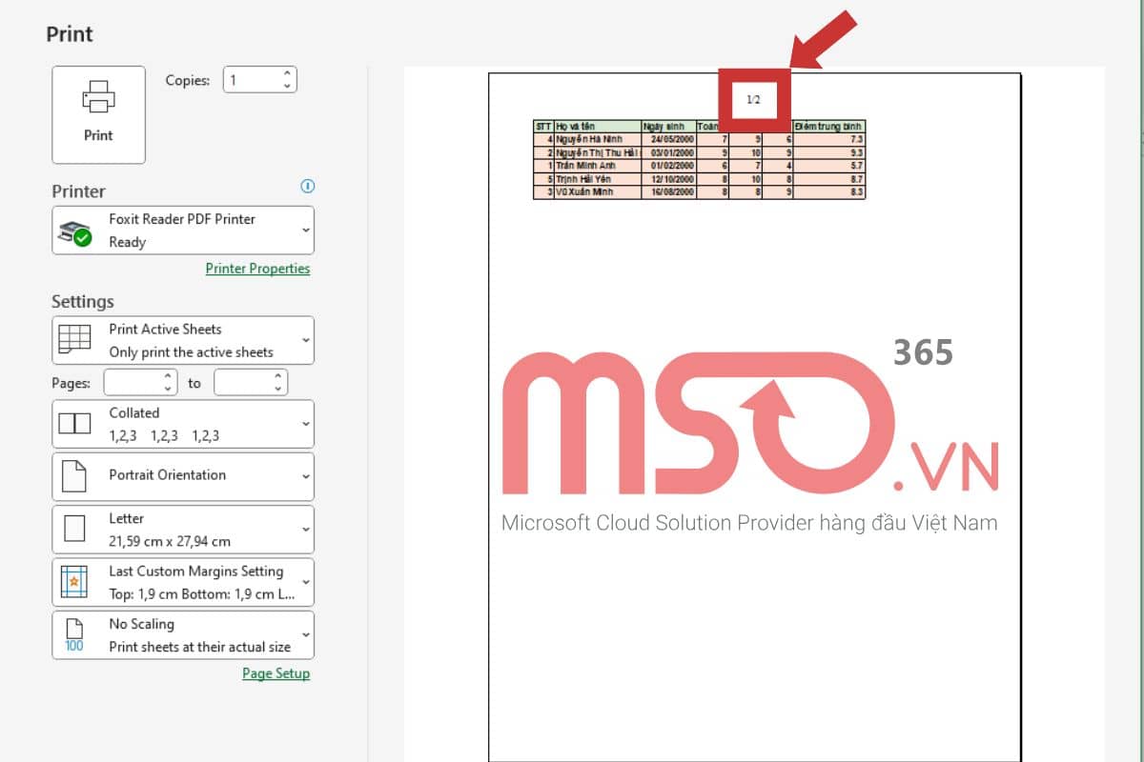Open the Page Setup link
The image size is (1144, 762).
click(276, 673)
